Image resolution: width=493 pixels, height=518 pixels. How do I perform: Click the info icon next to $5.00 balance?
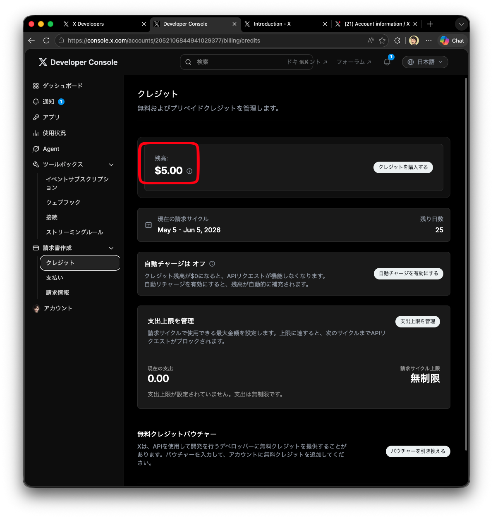pyautogui.click(x=189, y=171)
